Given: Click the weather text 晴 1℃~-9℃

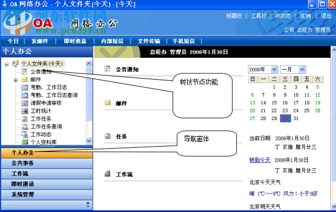Looking at the screenshot, I should click(265, 193).
